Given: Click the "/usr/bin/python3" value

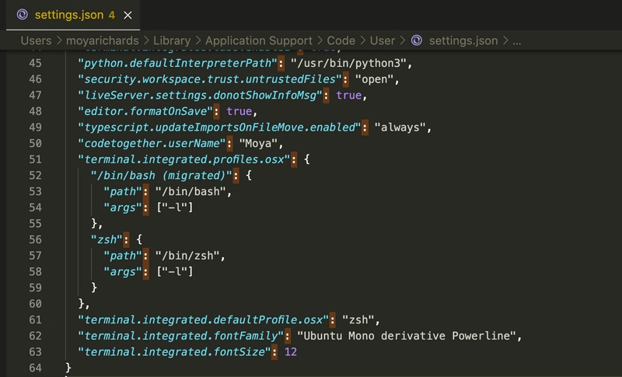Looking at the screenshot, I should click(x=348, y=63).
